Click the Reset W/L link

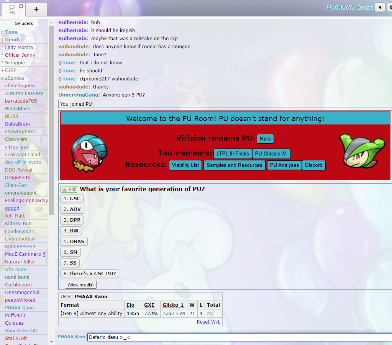[x=208, y=322]
